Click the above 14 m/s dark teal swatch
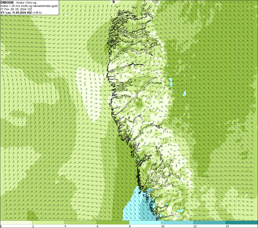 pos(242,222)
